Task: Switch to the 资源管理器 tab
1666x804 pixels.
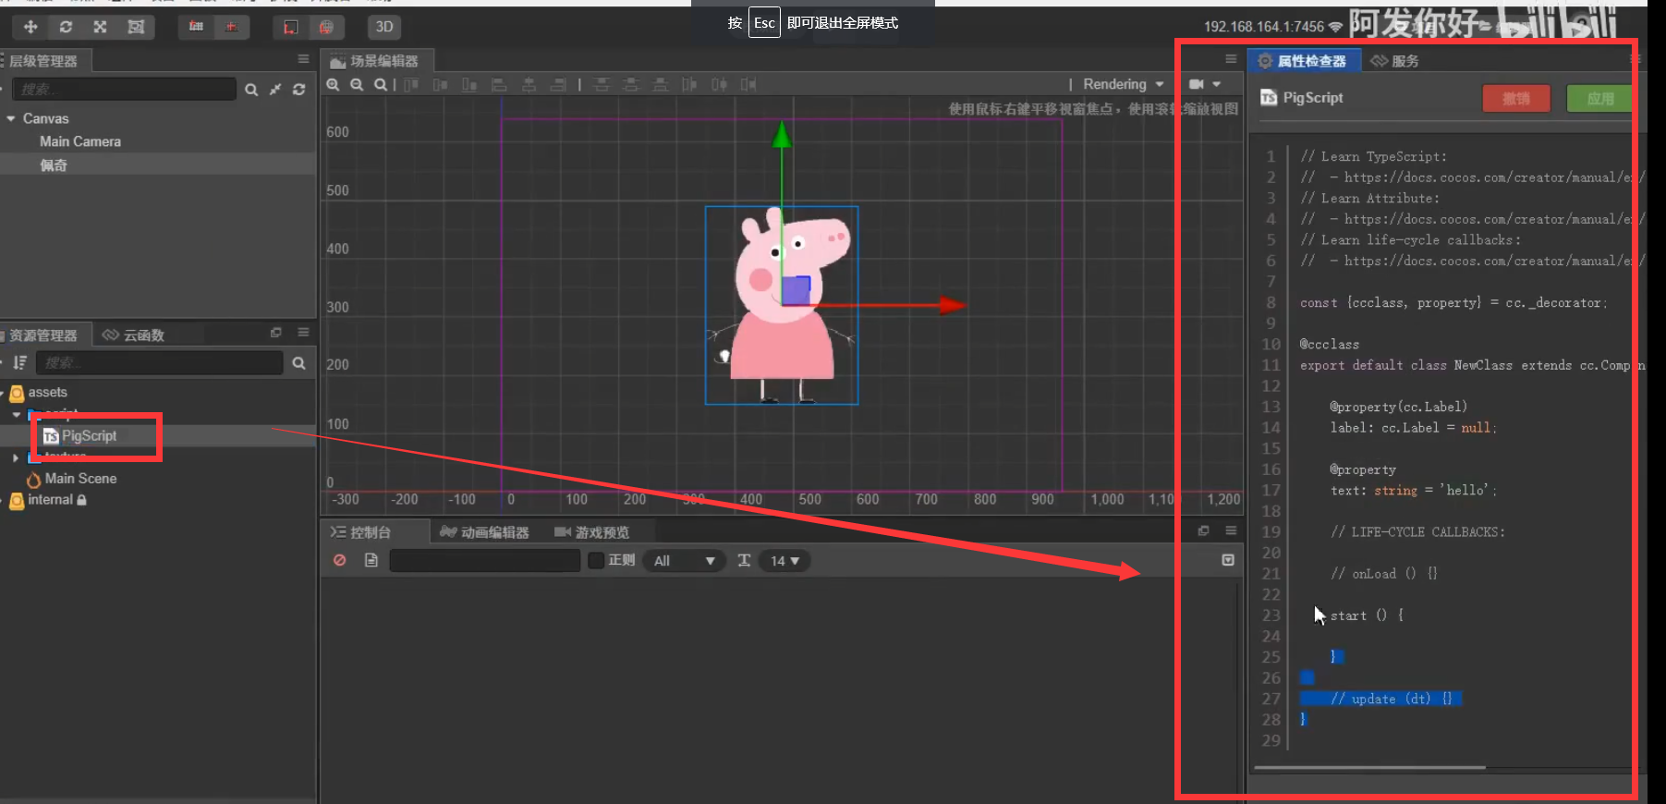Action: 44,335
